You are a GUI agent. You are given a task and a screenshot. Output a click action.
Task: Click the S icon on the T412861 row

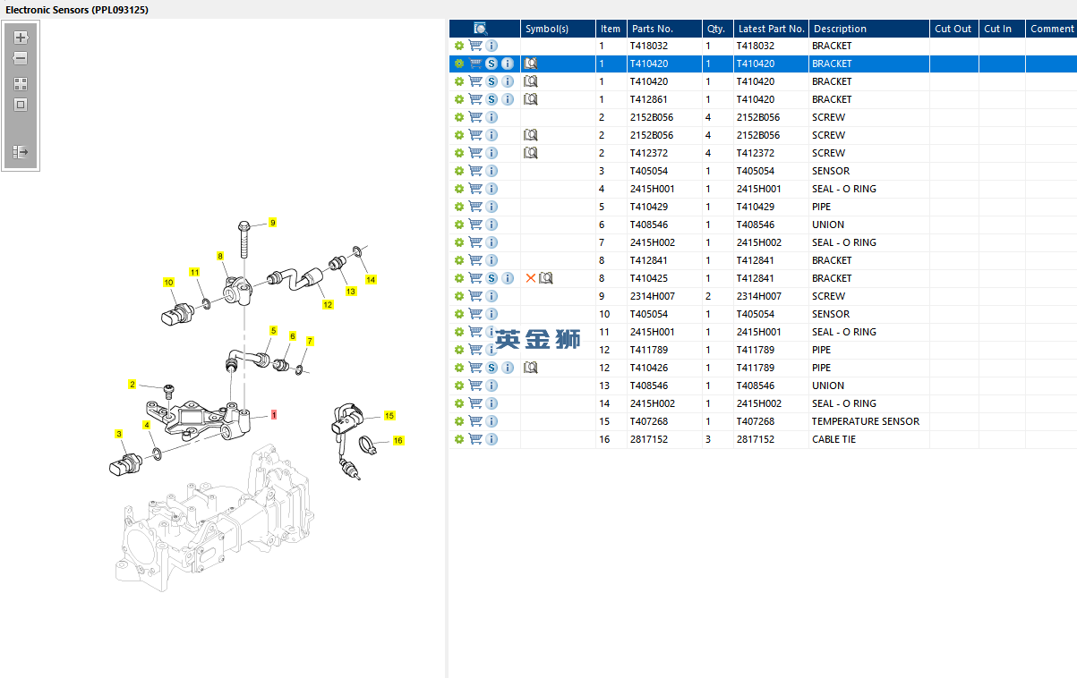coord(491,99)
